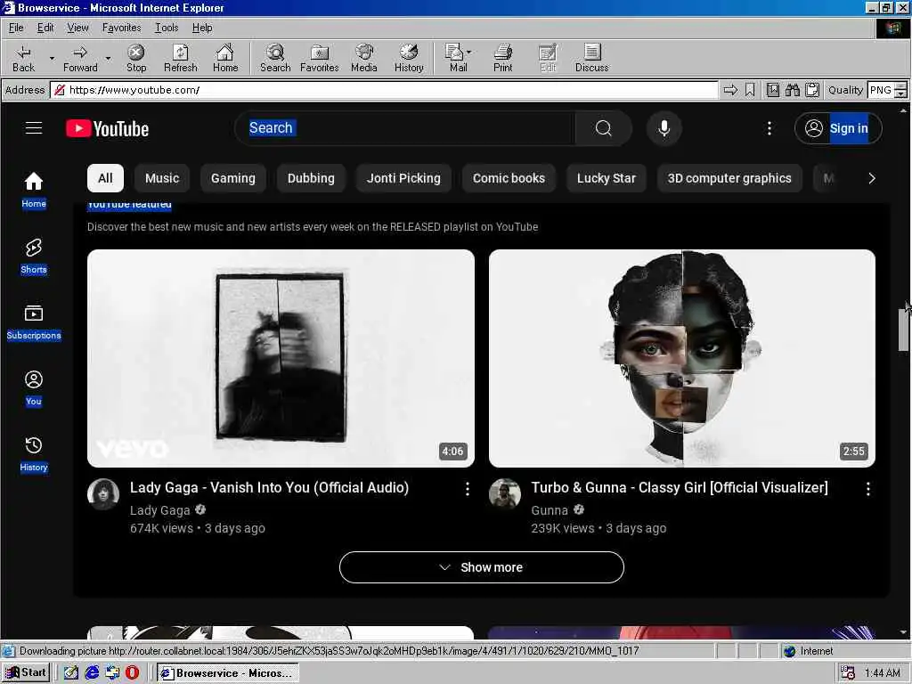This screenshot has width=912, height=684.
Task: Open the Media toolbar pane
Action: pos(364,58)
